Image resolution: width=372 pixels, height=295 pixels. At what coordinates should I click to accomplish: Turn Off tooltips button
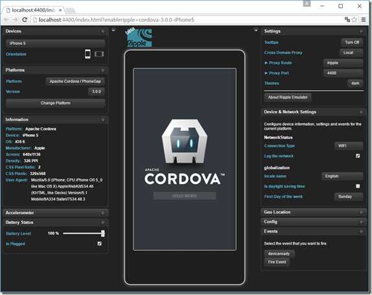pyautogui.click(x=352, y=43)
